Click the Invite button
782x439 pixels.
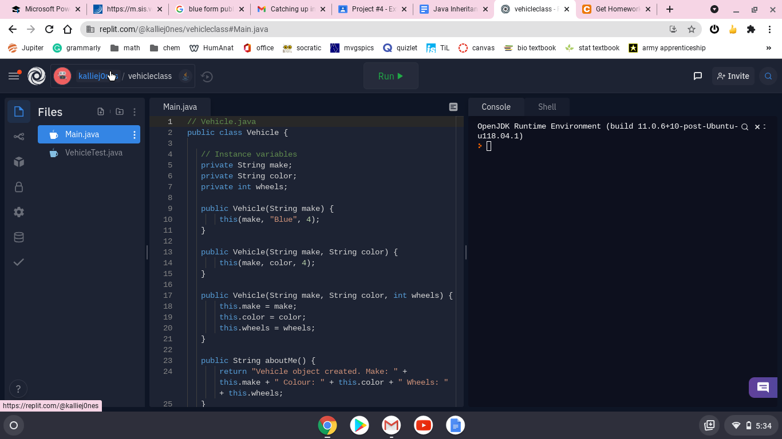733,75
